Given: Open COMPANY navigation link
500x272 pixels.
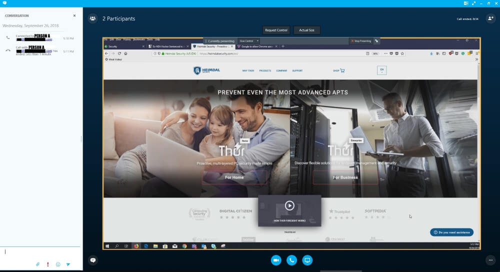Looking at the screenshot, I should [281, 70].
